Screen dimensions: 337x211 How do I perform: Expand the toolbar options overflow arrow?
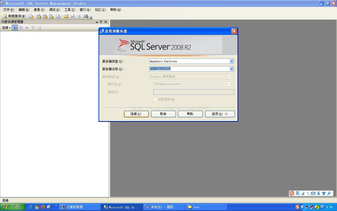tap(91, 17)
